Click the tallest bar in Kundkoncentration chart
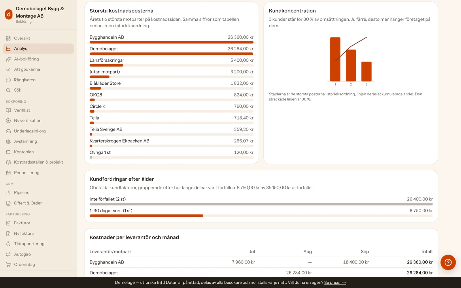This screenshot has width=461, height=288. click(x=335, y=59)
